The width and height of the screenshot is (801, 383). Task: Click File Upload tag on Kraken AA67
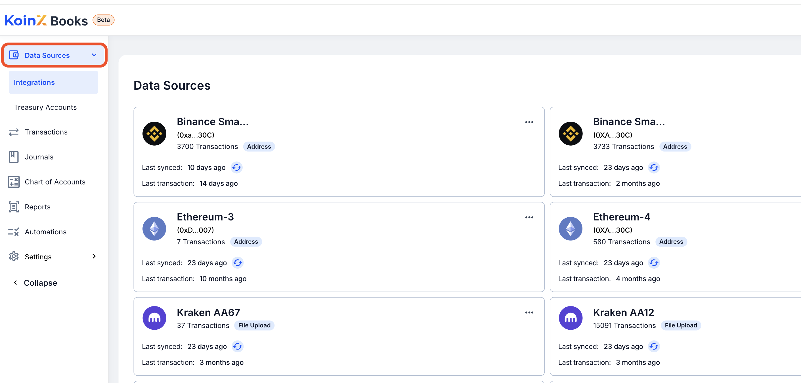tap(254, 325)
